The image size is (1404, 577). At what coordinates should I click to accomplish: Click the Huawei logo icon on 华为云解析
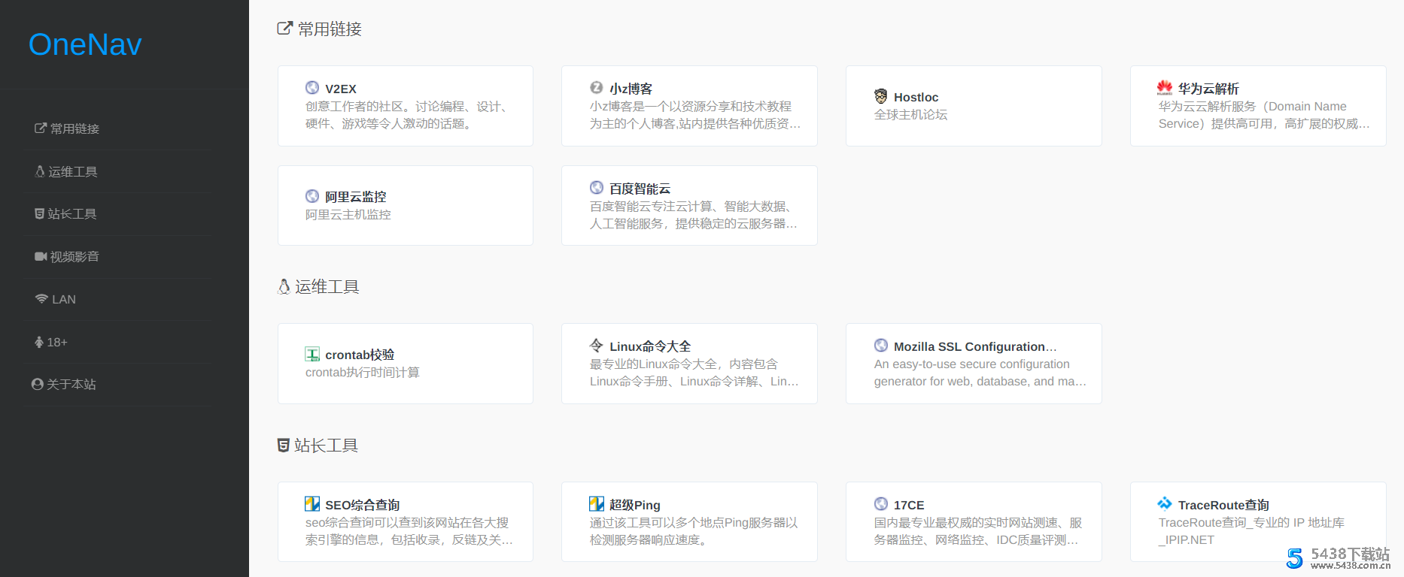(x=1165, y=88)
